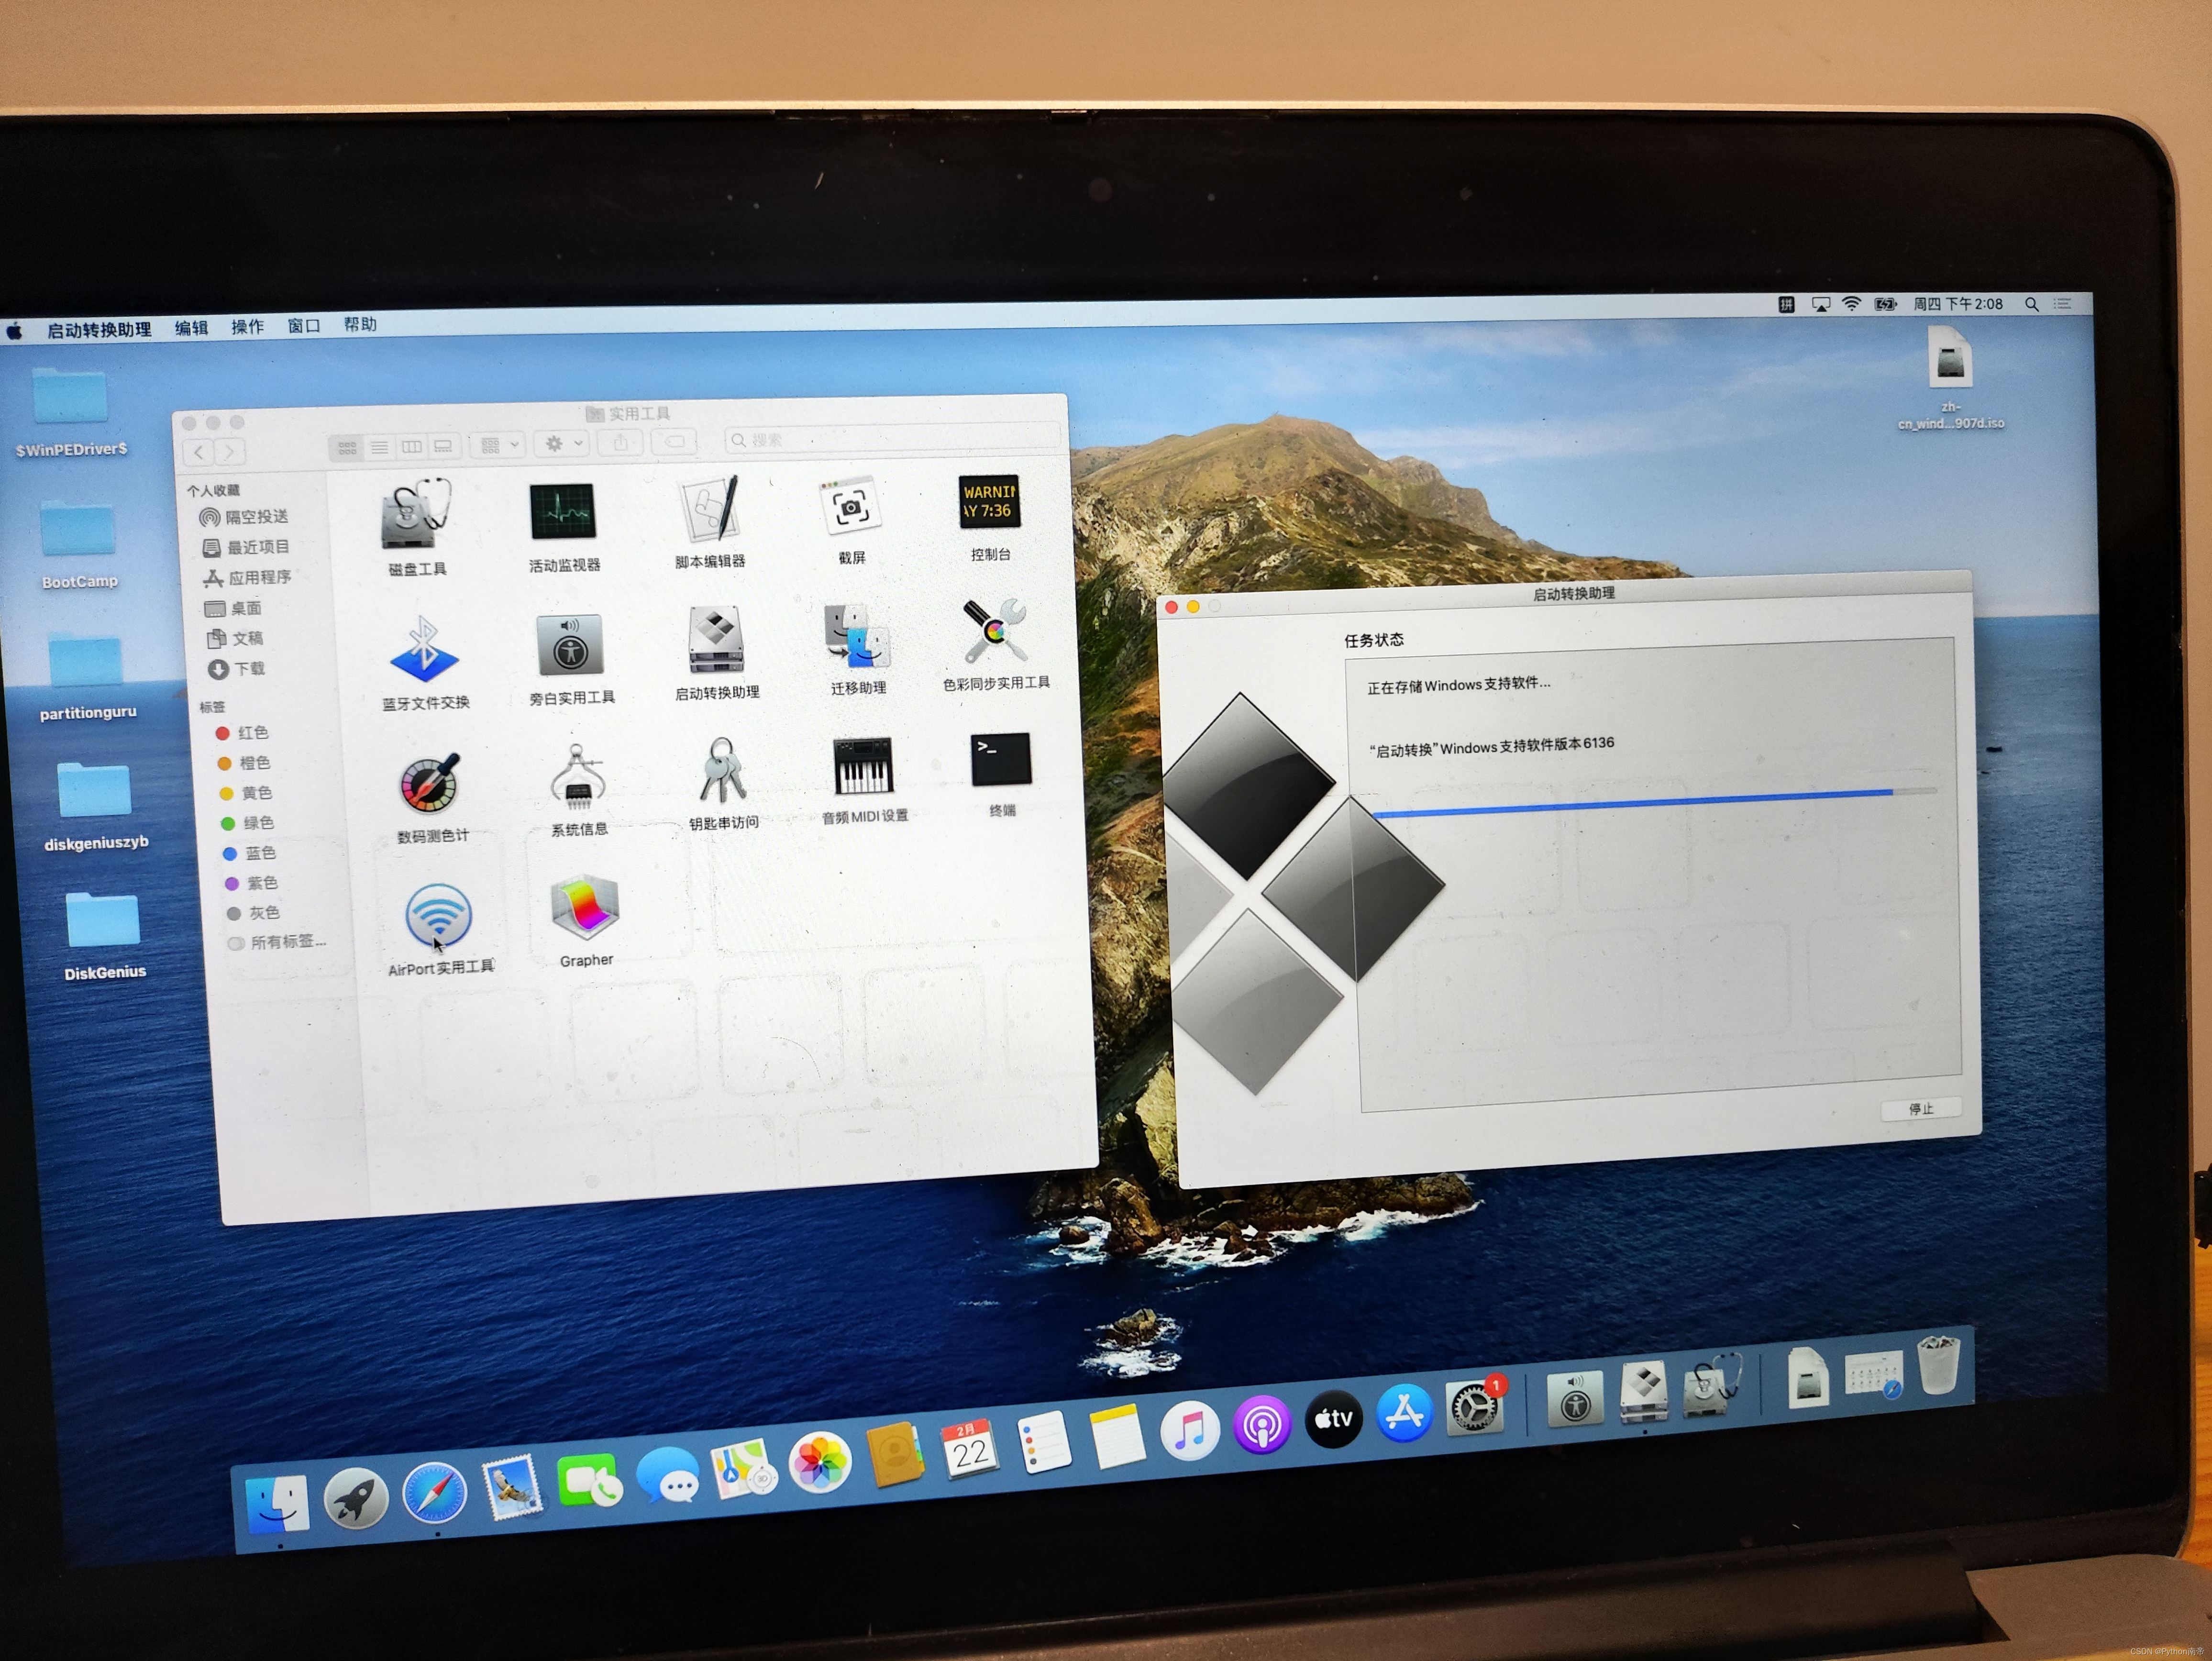Go forward in the Finder window
2212x1661 pixels.
229,452
